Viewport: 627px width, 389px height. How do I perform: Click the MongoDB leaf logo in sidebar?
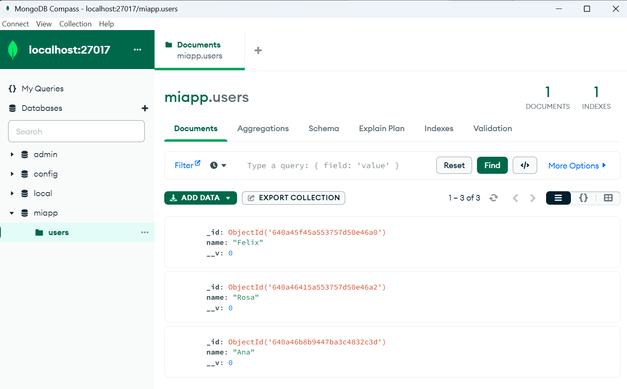click(x=13, y=50)
